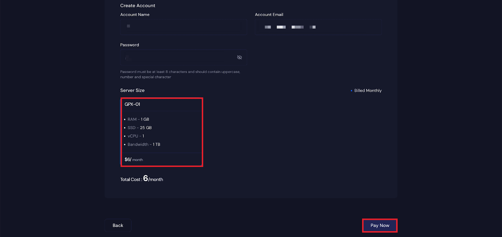
Task: Click the Create Account heading
Action: pyautogui.click(x=138, y=6)
